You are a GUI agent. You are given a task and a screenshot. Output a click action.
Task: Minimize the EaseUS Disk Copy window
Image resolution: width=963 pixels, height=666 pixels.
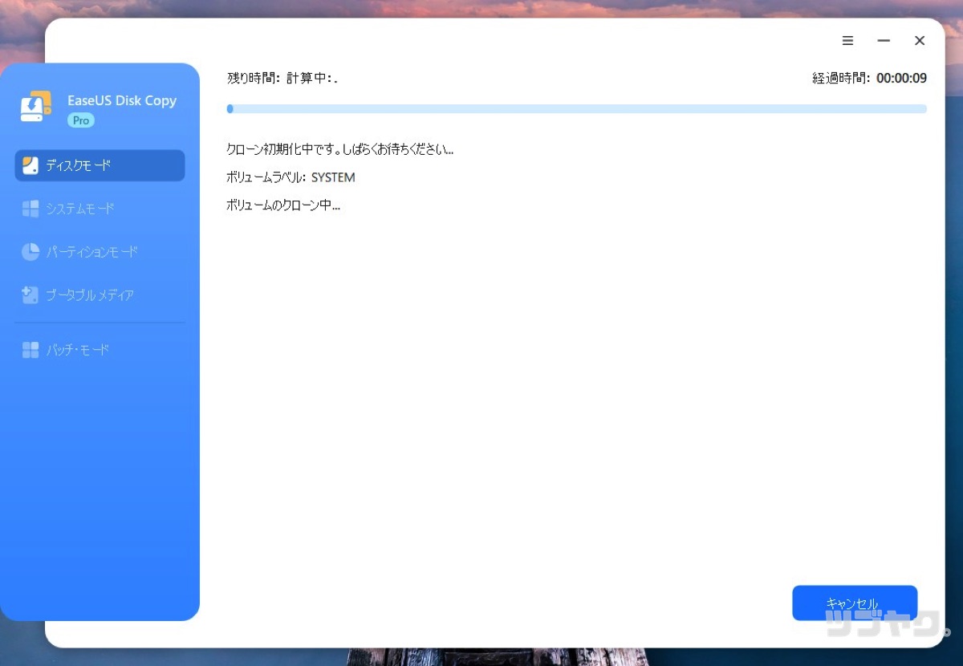pyautogui.click(x=884, y=40)
